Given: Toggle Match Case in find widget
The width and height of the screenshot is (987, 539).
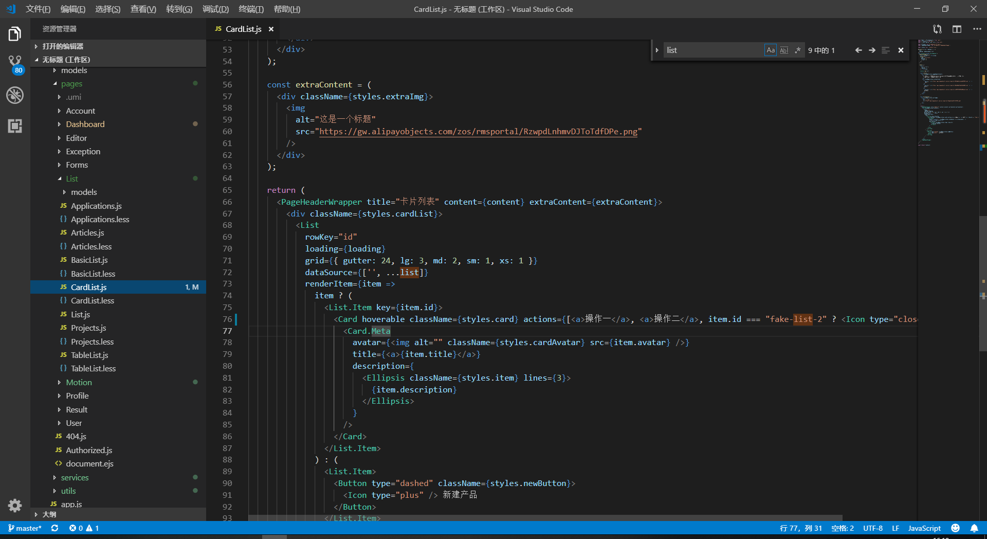Looking at the screenshot, I should (x=770, y=50).
